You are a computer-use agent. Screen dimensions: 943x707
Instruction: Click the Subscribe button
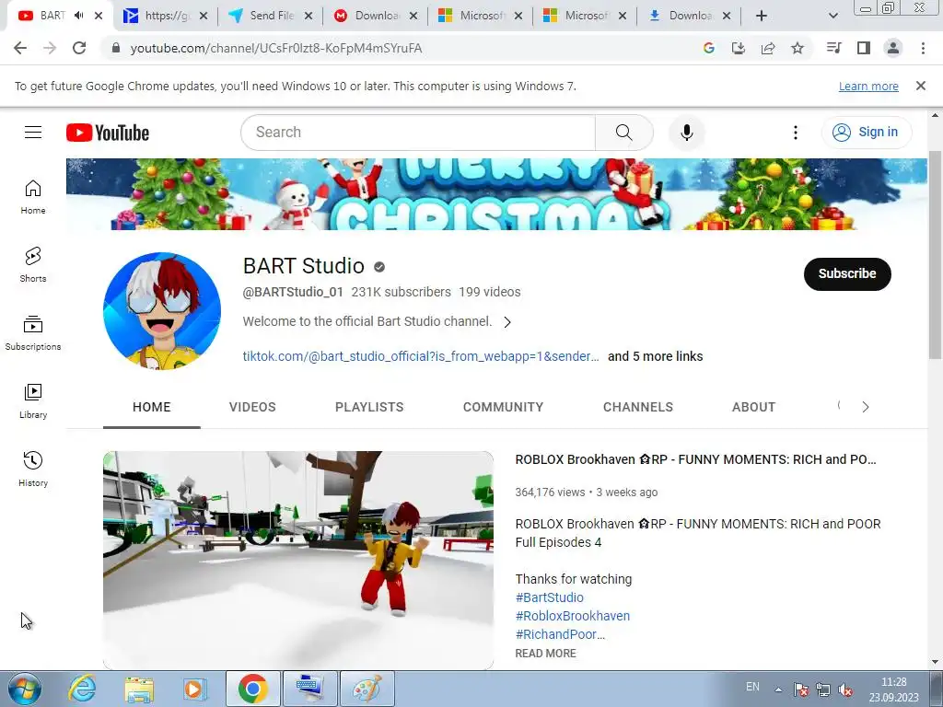tap(847, 273)
